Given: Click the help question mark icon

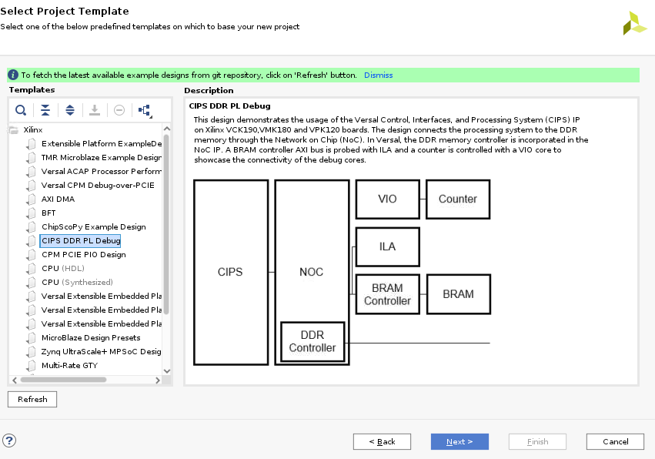Looking at the screenshot, I should point(8,441).
